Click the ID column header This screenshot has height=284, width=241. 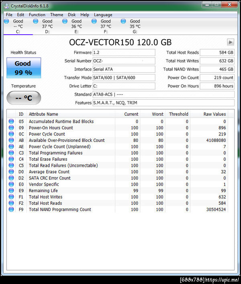(x=21, y=114)
